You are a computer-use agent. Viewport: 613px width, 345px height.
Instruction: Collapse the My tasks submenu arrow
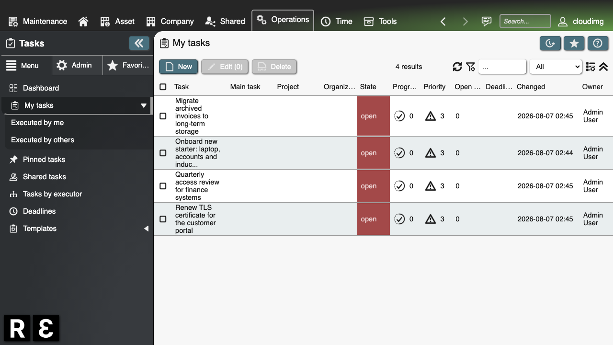coord(143,105)
